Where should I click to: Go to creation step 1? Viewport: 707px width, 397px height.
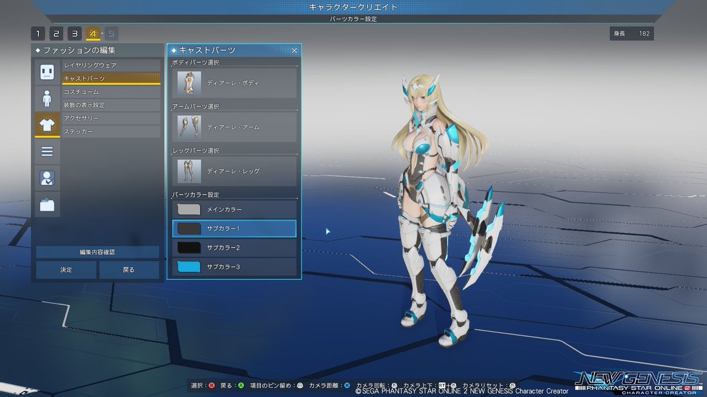tap(38, 34)
